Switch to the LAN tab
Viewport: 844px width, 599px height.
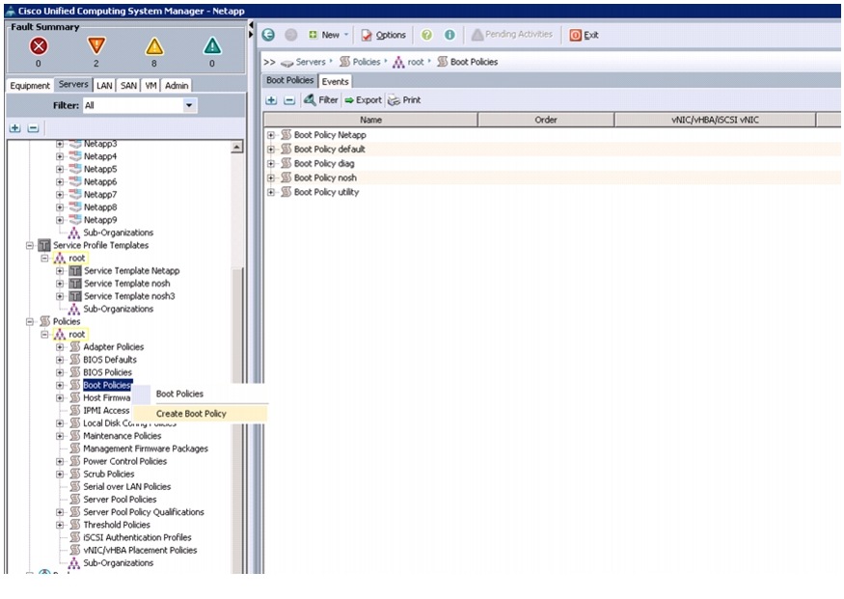(x=104, y=86)
